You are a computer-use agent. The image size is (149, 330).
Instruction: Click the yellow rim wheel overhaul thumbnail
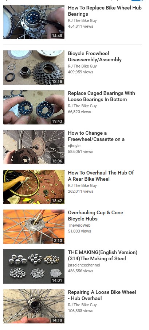(34, 187)
